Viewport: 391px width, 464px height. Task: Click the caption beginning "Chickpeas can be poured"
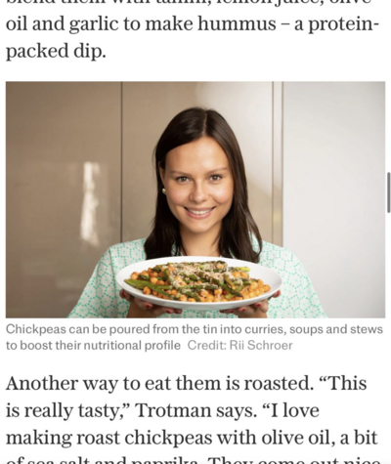coord(195,337)
